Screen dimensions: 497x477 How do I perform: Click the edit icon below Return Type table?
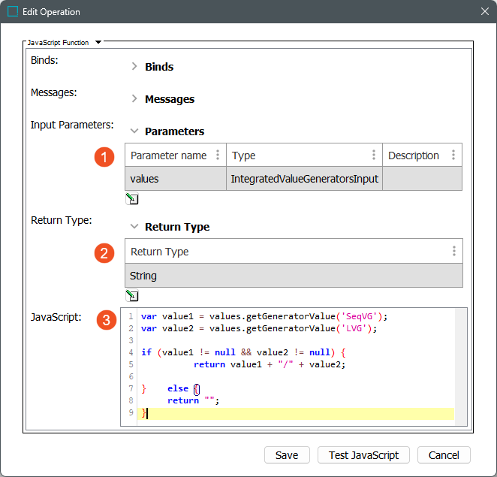pyautogui.click(x=132, y=296)
